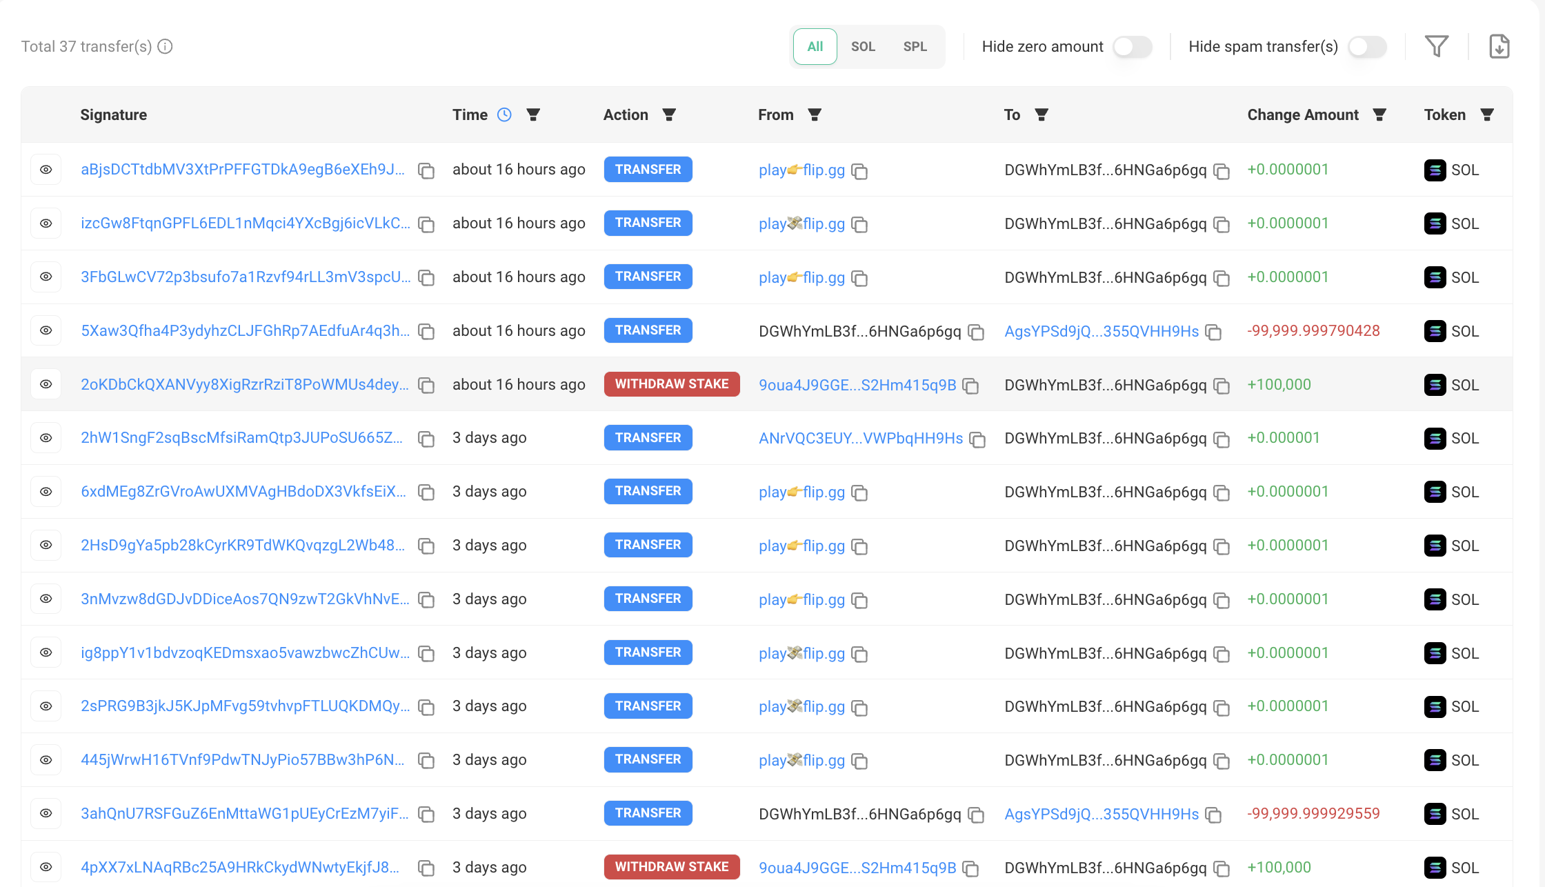Image resolution: width=1545 pixels, height=887 pixels.
Task: Copy 9oua4J9GGE address in the 16-hours withdraw stake row
Action: [970, 386]
